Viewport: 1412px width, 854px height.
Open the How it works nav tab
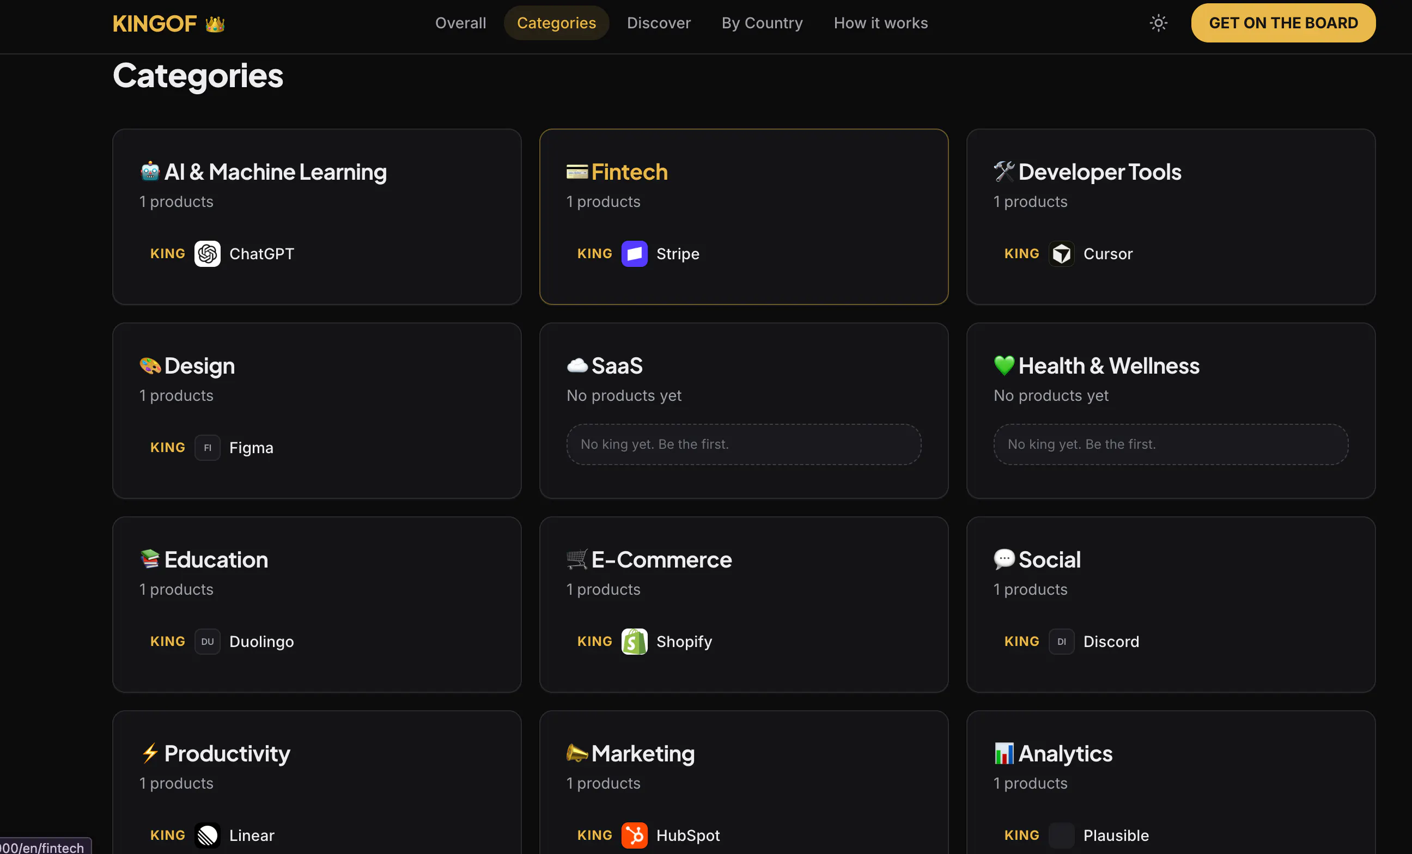point(881,23)
